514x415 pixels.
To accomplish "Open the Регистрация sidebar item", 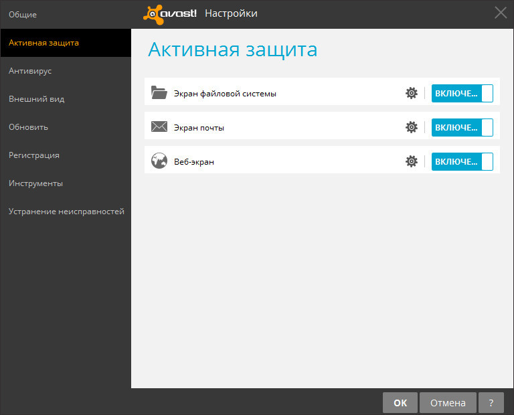I will [34, 155].
